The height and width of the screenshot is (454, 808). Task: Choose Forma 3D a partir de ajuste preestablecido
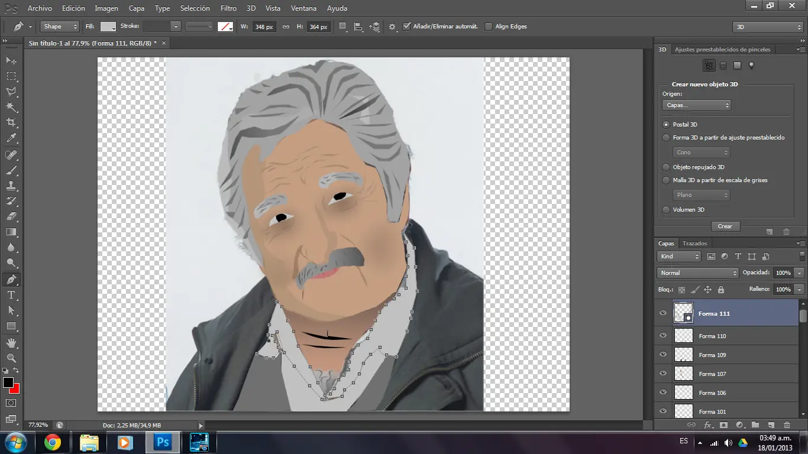click(667, 138)
